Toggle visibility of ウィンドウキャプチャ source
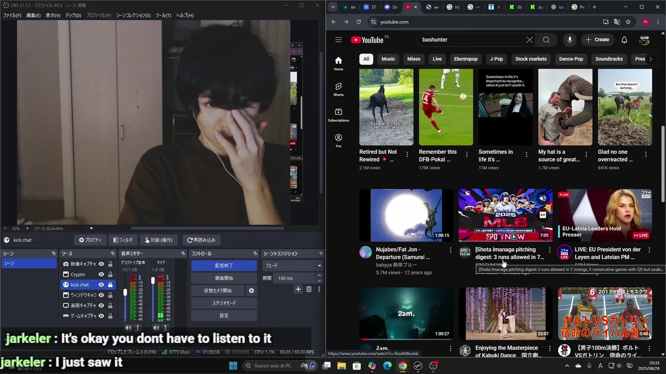This screenshot has height=374, width=666. [101, 295]
